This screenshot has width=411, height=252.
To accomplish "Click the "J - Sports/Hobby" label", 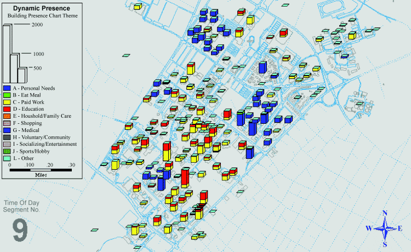I will (x=31, y=151).
